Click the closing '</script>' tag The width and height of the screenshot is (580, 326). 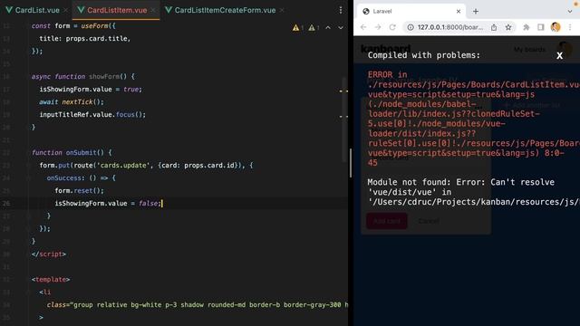(48, 254)
